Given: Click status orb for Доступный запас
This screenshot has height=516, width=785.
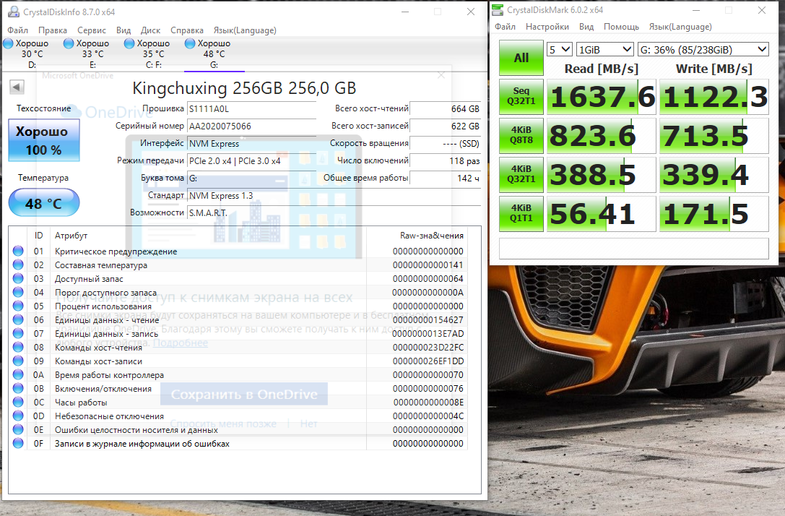Looking at the screenshot, I should click(18, 278).
